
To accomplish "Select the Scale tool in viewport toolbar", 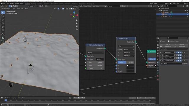I will point(3,27).
